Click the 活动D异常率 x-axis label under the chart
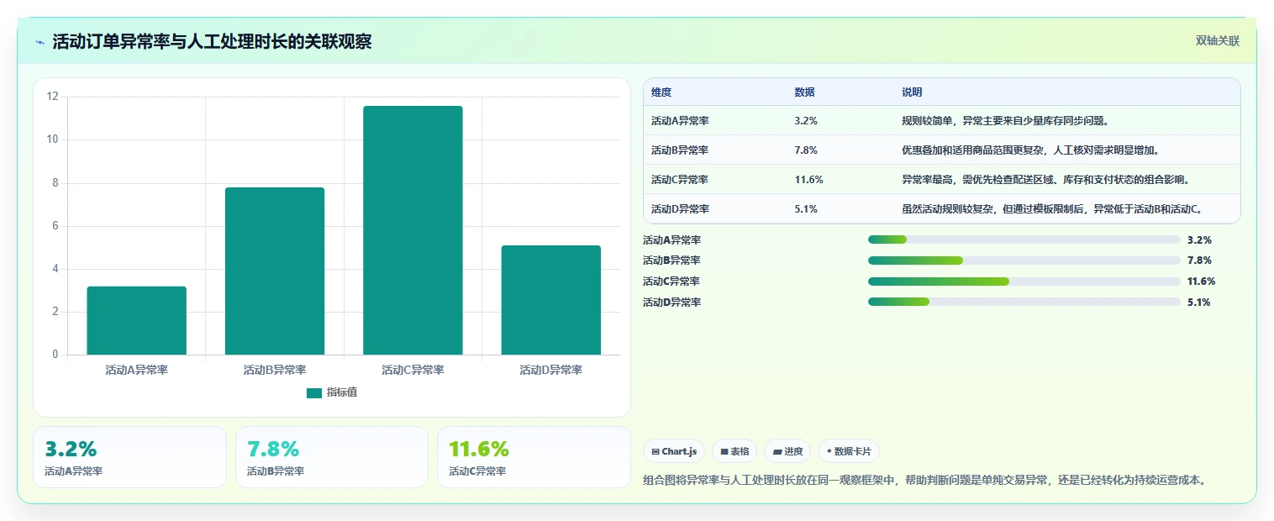Image resolution: width=1274 pixels, height=521 pixels. [551, 370]
